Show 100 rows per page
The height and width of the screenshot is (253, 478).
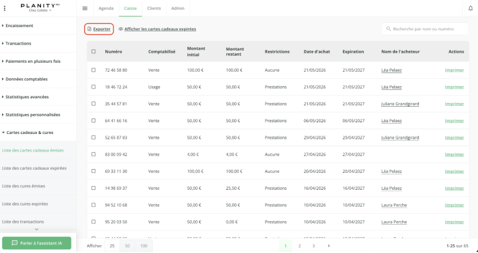pos(144,246)
